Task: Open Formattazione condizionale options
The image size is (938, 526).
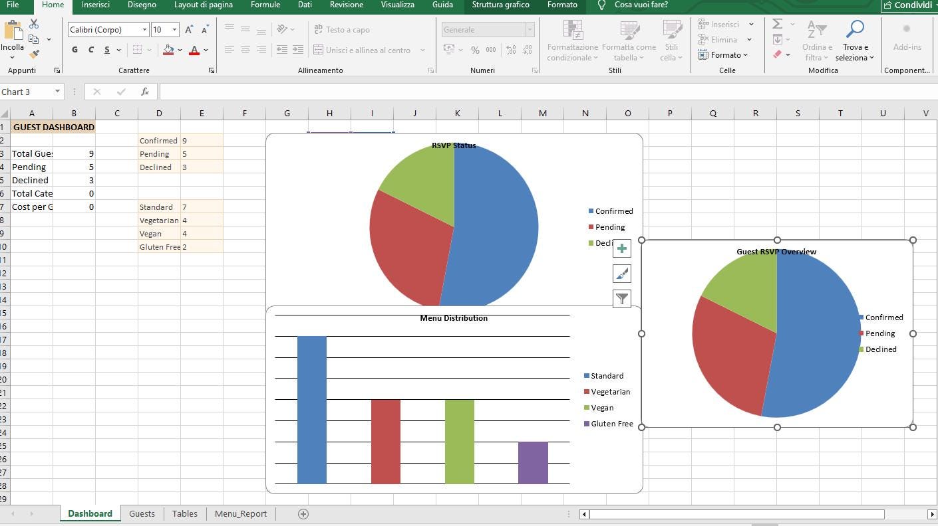Action: [571, 40]
